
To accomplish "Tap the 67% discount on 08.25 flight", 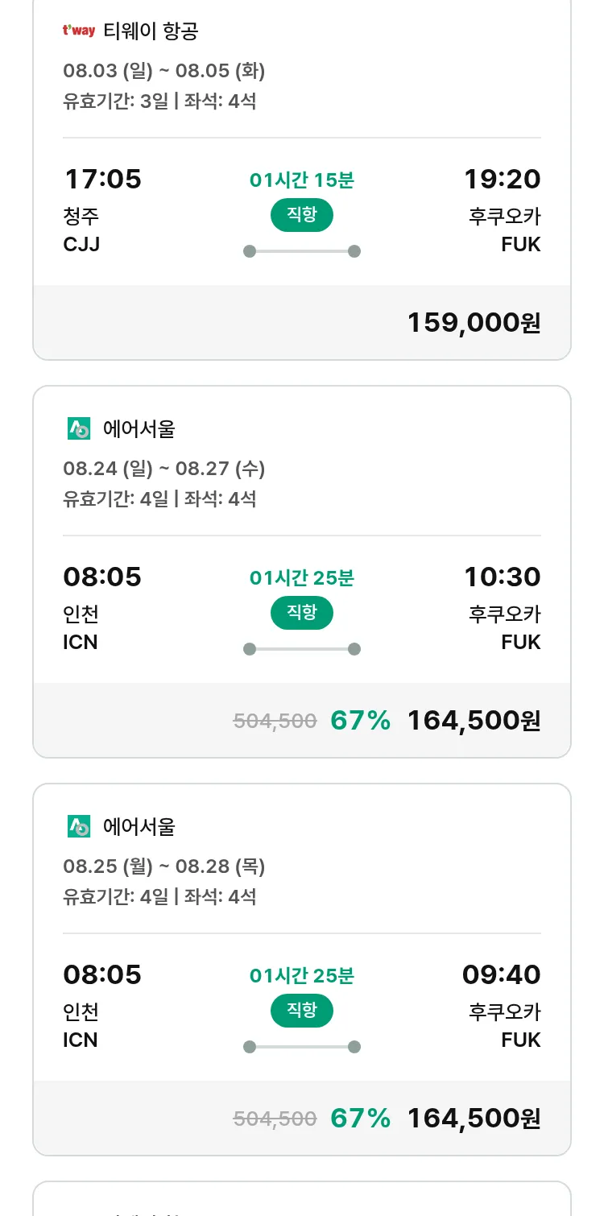I will click(x=360, y=1118).
